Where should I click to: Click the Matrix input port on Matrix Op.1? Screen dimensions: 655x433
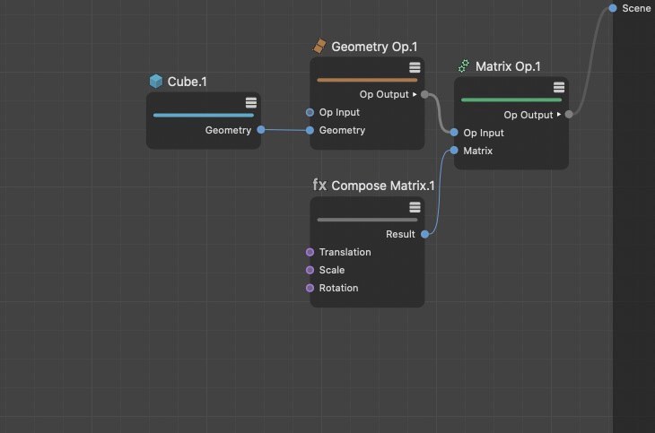click(455, 151)
